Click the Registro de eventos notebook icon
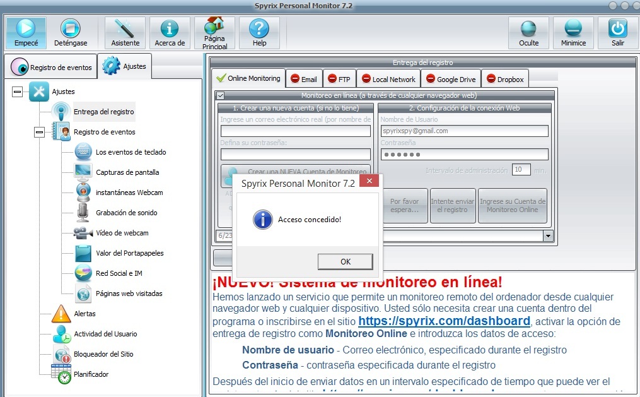The image size is (640, 397). pos(61,131)
